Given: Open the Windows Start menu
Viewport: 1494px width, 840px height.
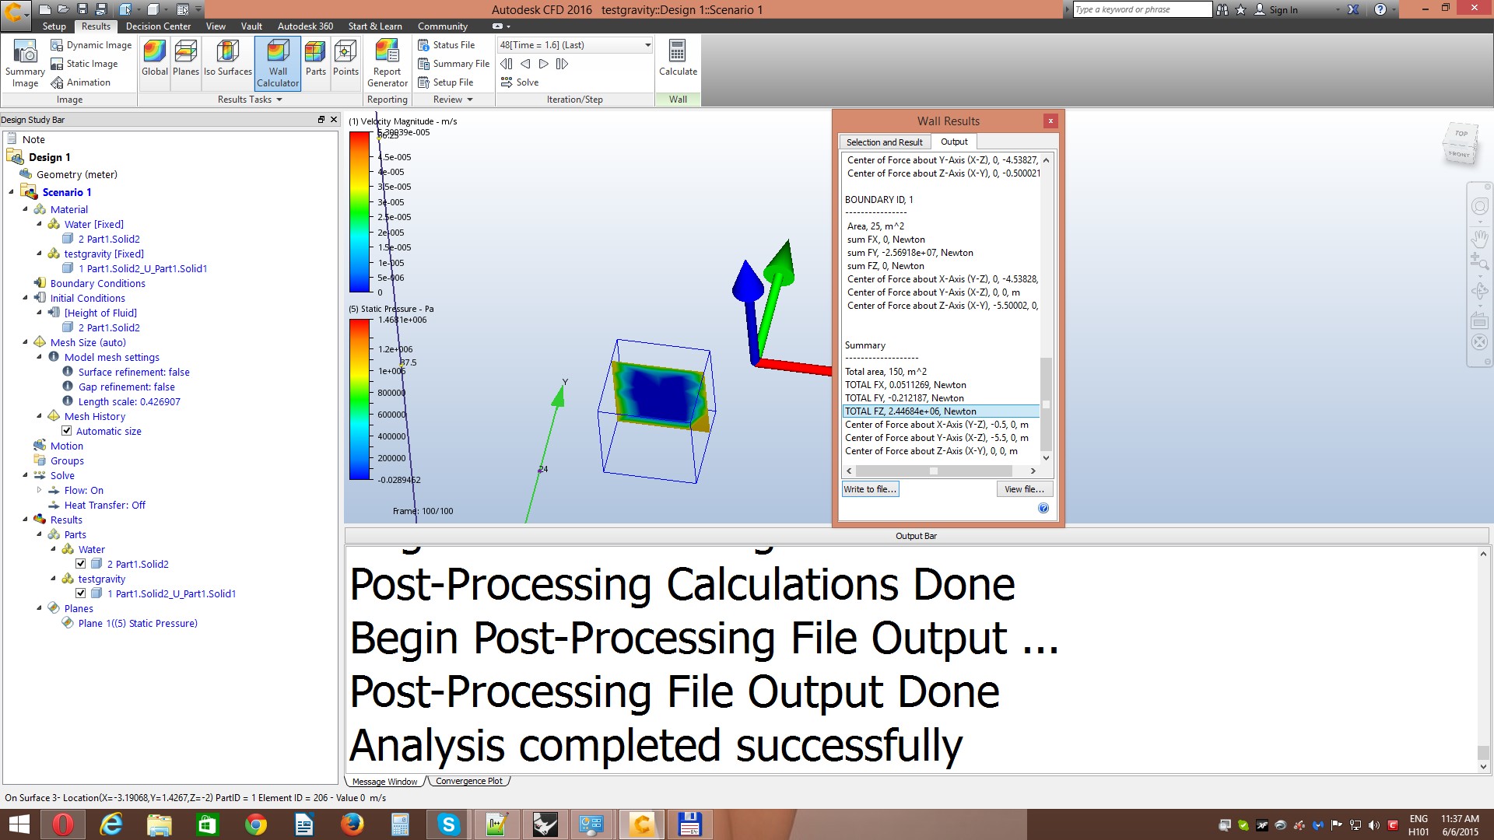Looking at the screenshot, I should (x=19, y=824).
